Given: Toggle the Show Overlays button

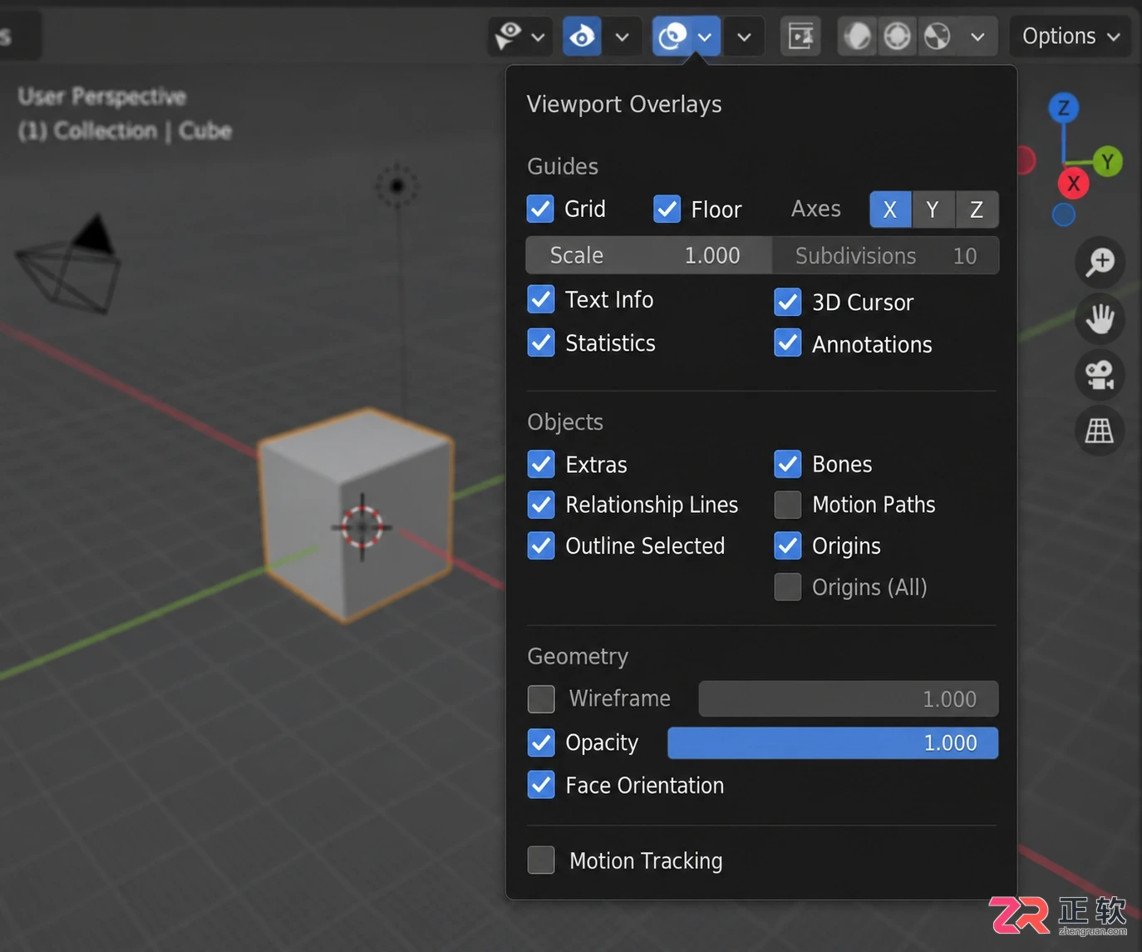Looking at the screenshot, I should coord(672,37).
